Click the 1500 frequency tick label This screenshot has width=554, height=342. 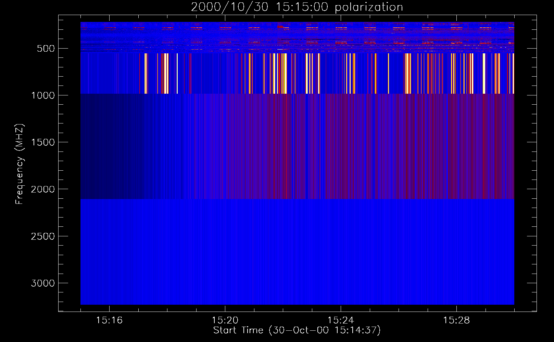[x=43, y=143]
